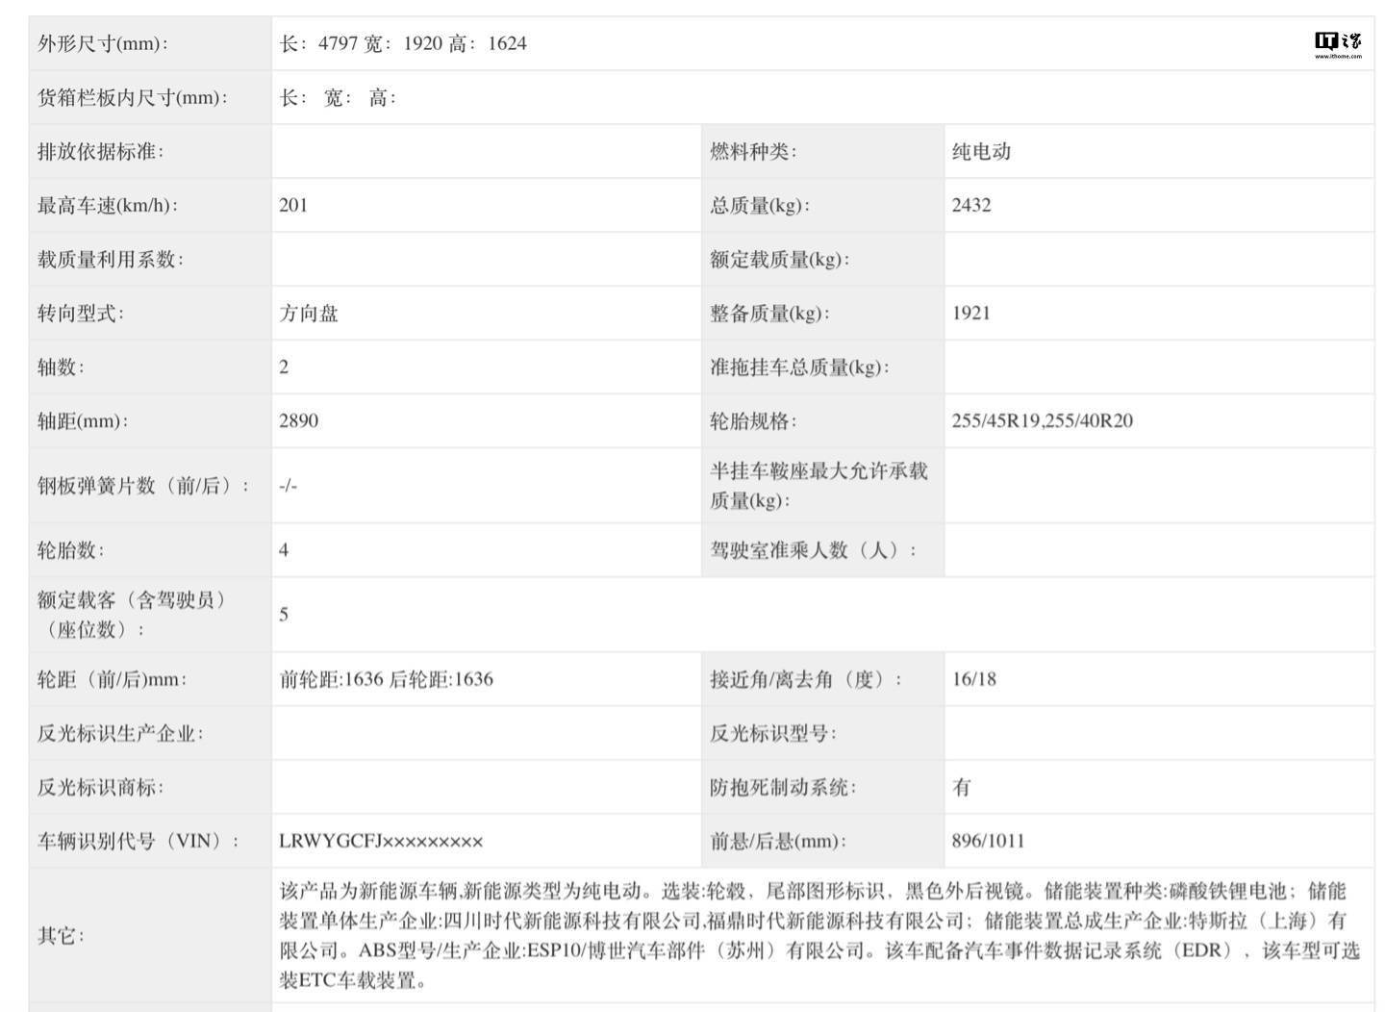1385x1012 pixels.
Task: Click the label 准拖挂车总质量(kg):
Action: (x=800, y=367)
